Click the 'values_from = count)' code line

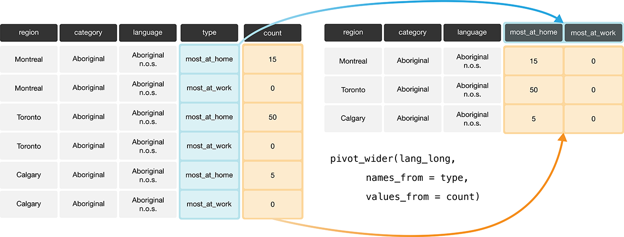[423, 197]
